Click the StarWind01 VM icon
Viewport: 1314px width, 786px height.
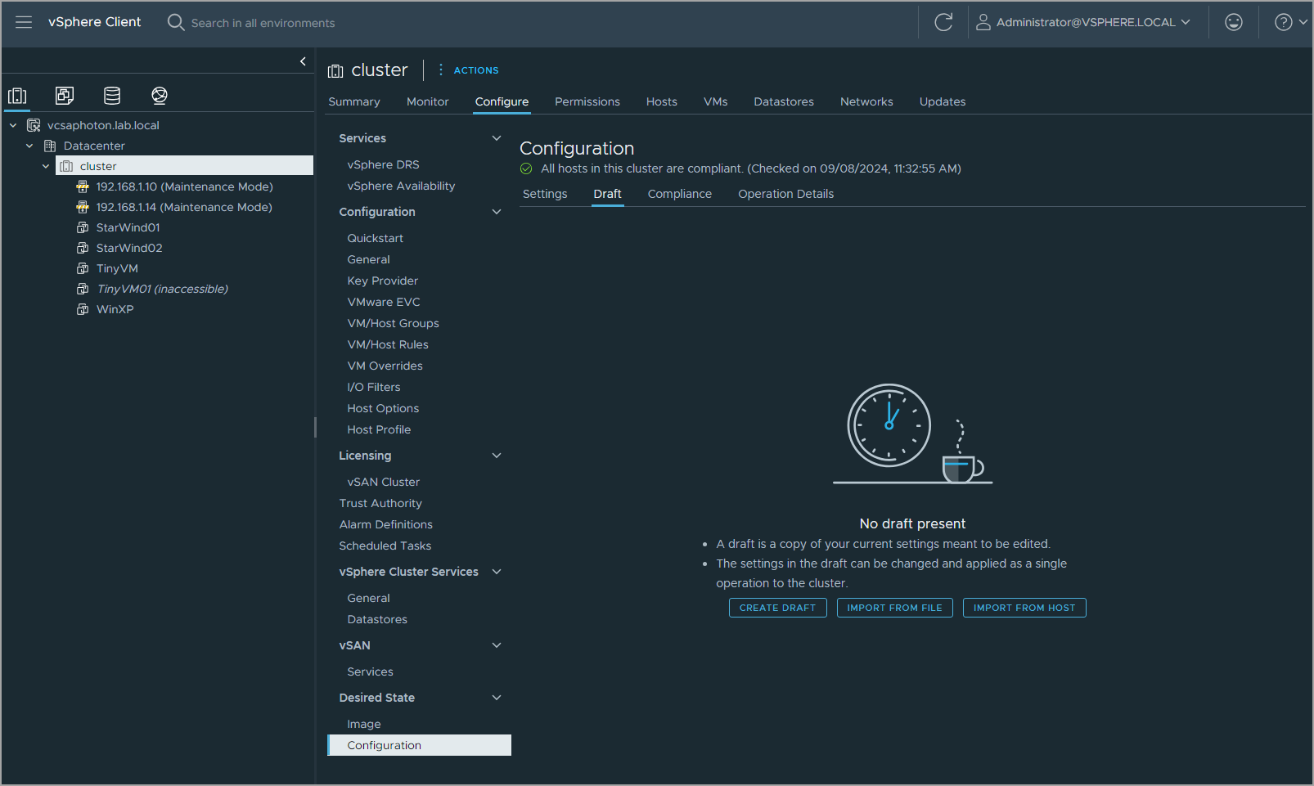pos(83,227)
